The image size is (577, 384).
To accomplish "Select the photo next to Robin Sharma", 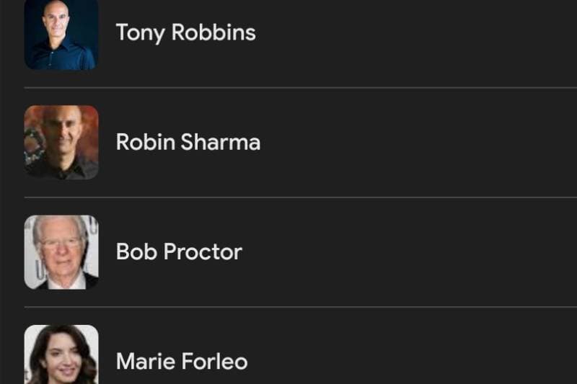I will [61, 142].
